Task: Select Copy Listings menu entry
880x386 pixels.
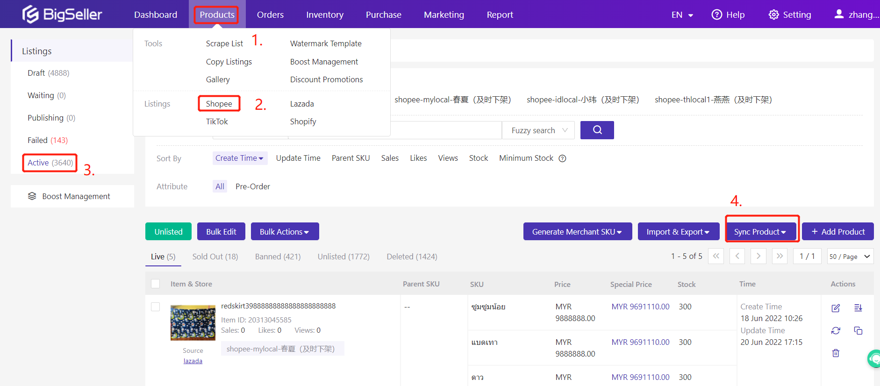Action: (229, 62)
